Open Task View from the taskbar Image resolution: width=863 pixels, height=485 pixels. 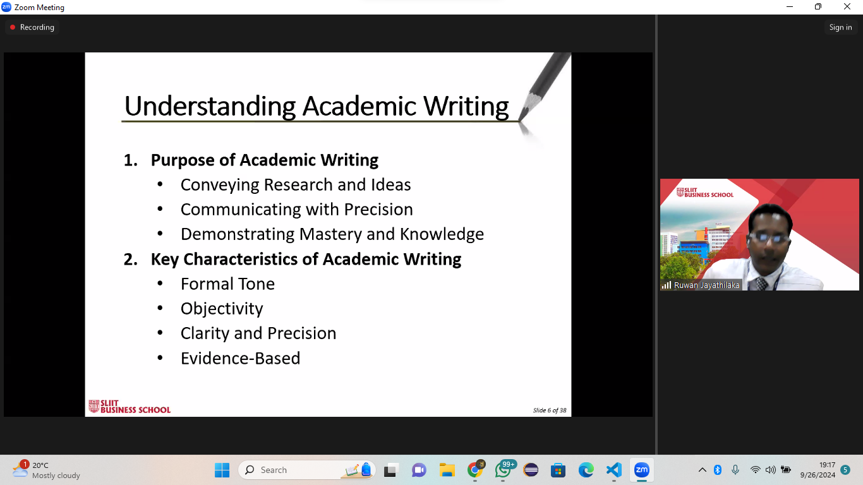pyautogui.click(x=390, y=470)
